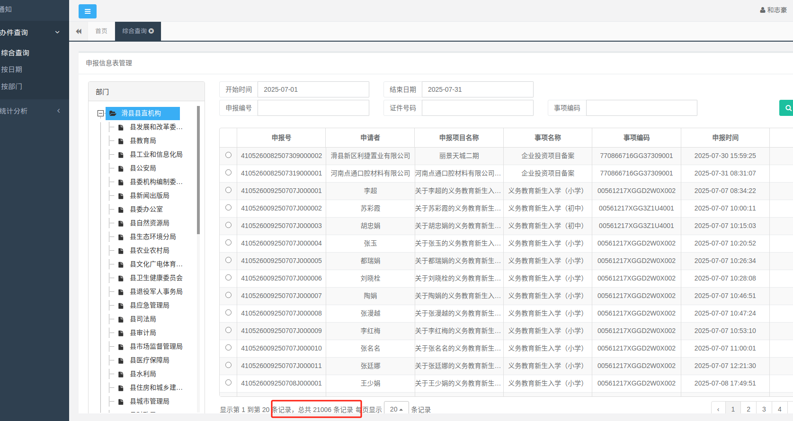Select the radio button for applicant 李超
This screenshot has width=793, height=421.
tap(228, 190)
